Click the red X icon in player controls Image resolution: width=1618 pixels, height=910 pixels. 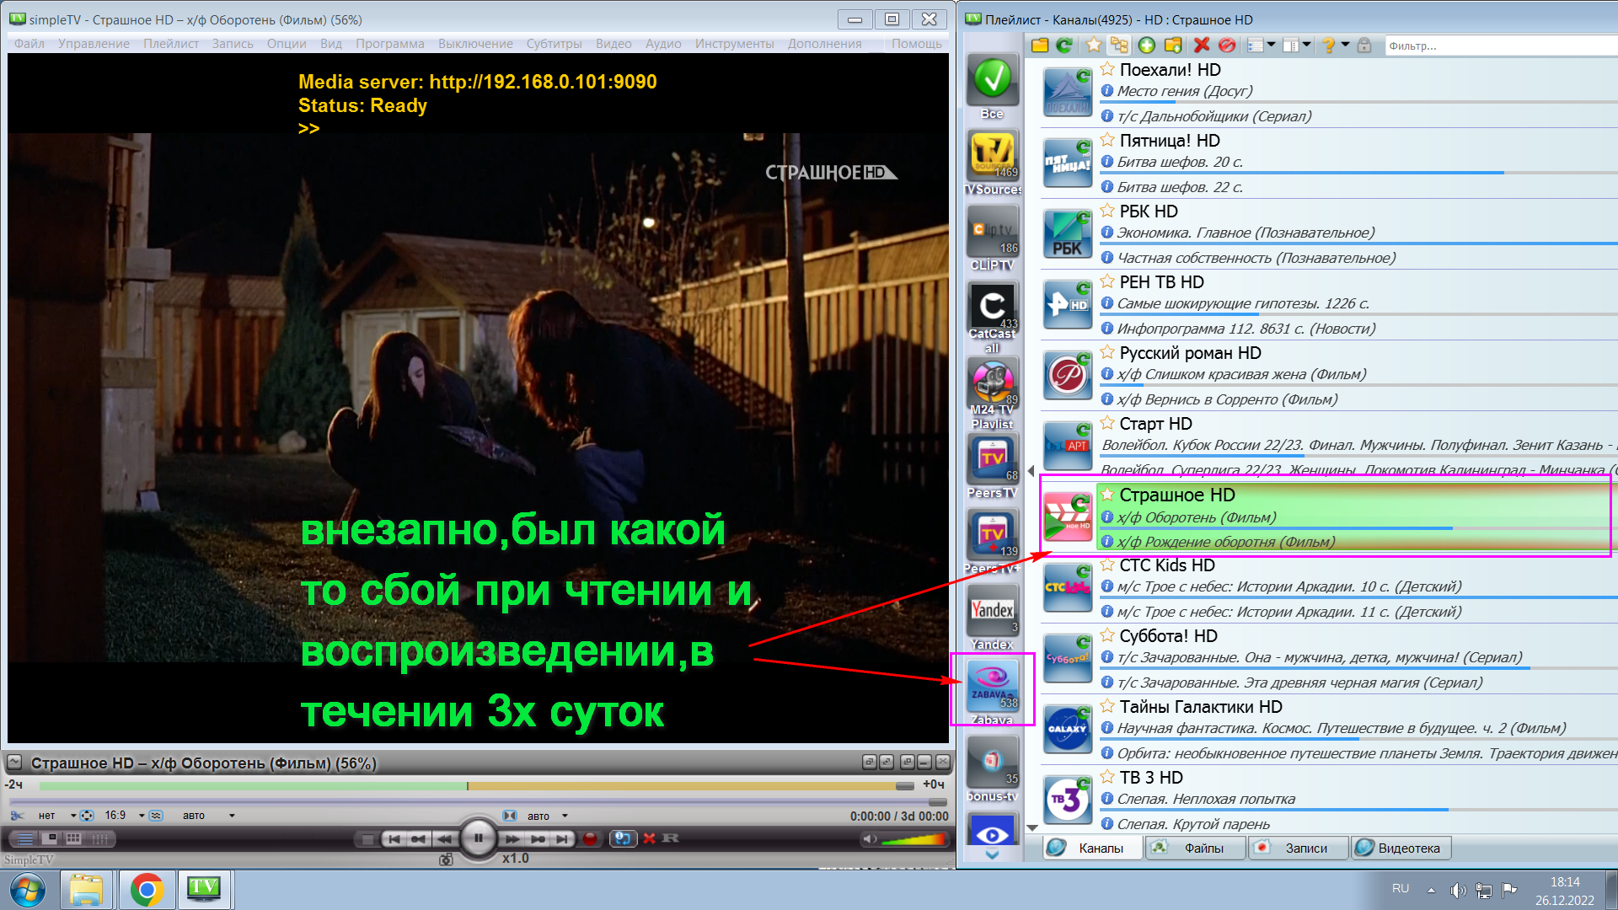[649, 838]
